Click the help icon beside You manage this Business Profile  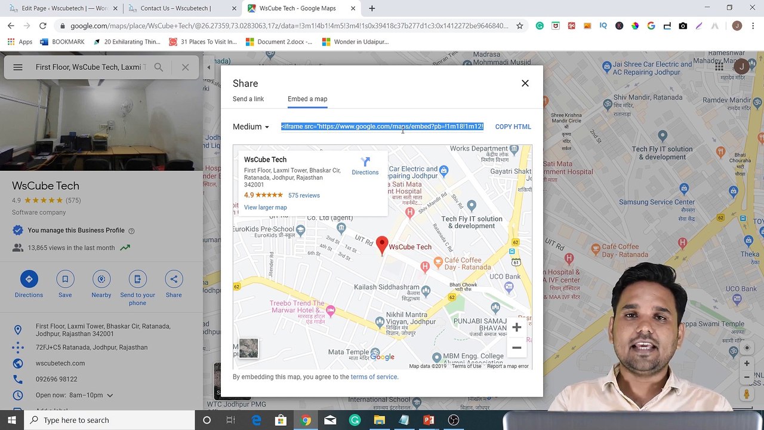coord(131,231)
